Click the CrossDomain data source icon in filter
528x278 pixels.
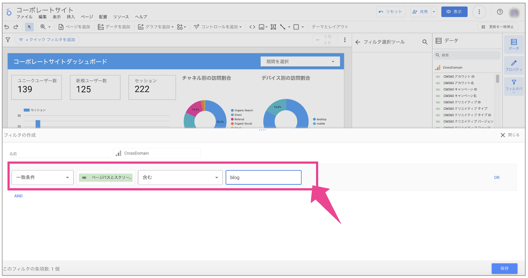118,153
